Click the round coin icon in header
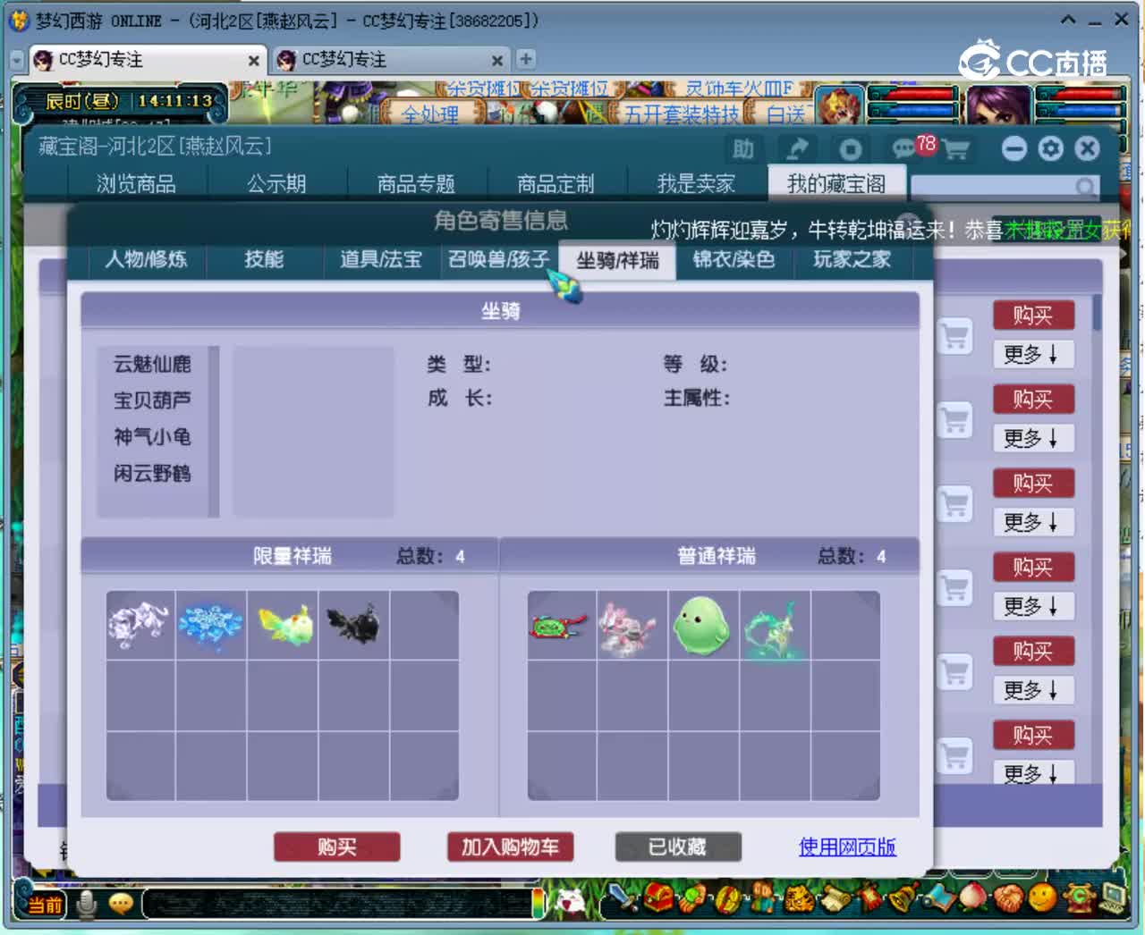The image size is (1145, 935). coord(850,149)
